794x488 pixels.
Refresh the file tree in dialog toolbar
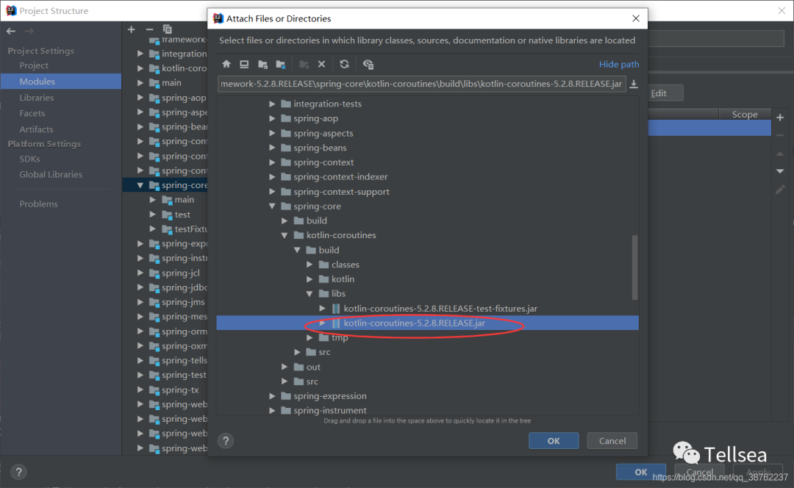344,64
